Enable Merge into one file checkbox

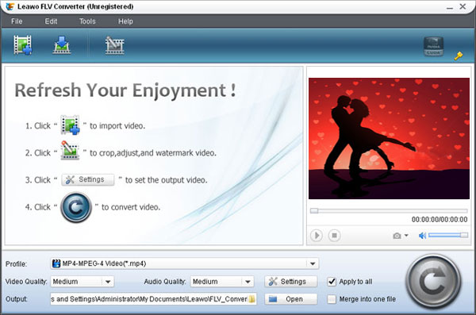pyautogui.click(x=332, y=299)
